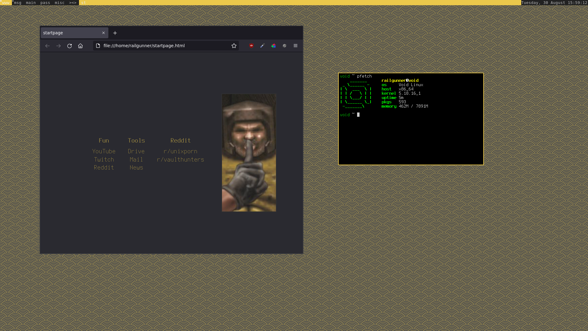Reload the startpage with the refresh icon

click(x=70, y=46)
